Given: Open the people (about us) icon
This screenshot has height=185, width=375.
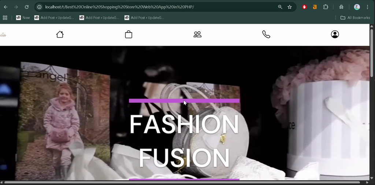Looking at the screenshot, I should click(197, 34).
